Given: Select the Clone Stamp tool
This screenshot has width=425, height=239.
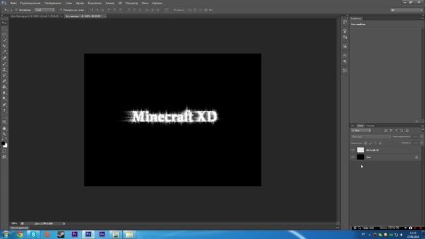Looking at the screenshot, I should [5, 70].
